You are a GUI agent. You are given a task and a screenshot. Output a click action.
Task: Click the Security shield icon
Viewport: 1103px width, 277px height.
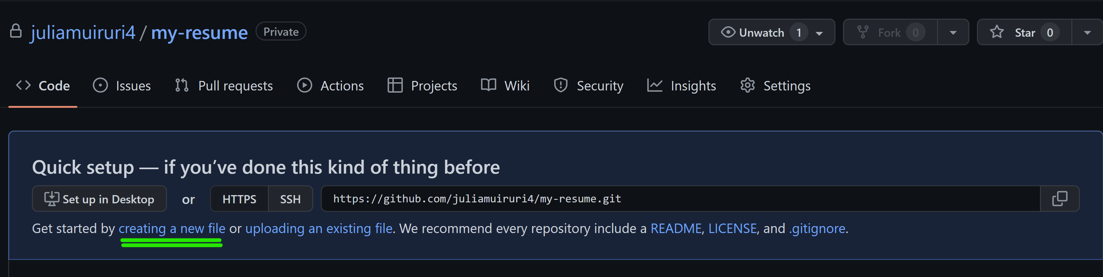tap(561, 85)
